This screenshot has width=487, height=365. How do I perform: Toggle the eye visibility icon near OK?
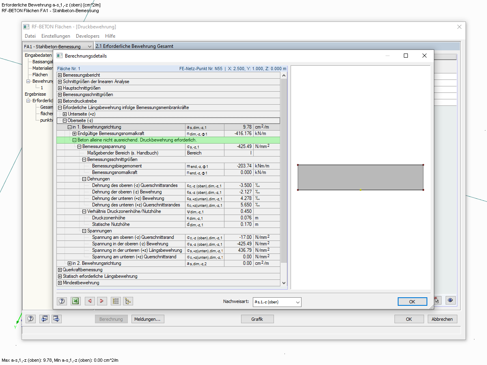click(x=450, y=300)
